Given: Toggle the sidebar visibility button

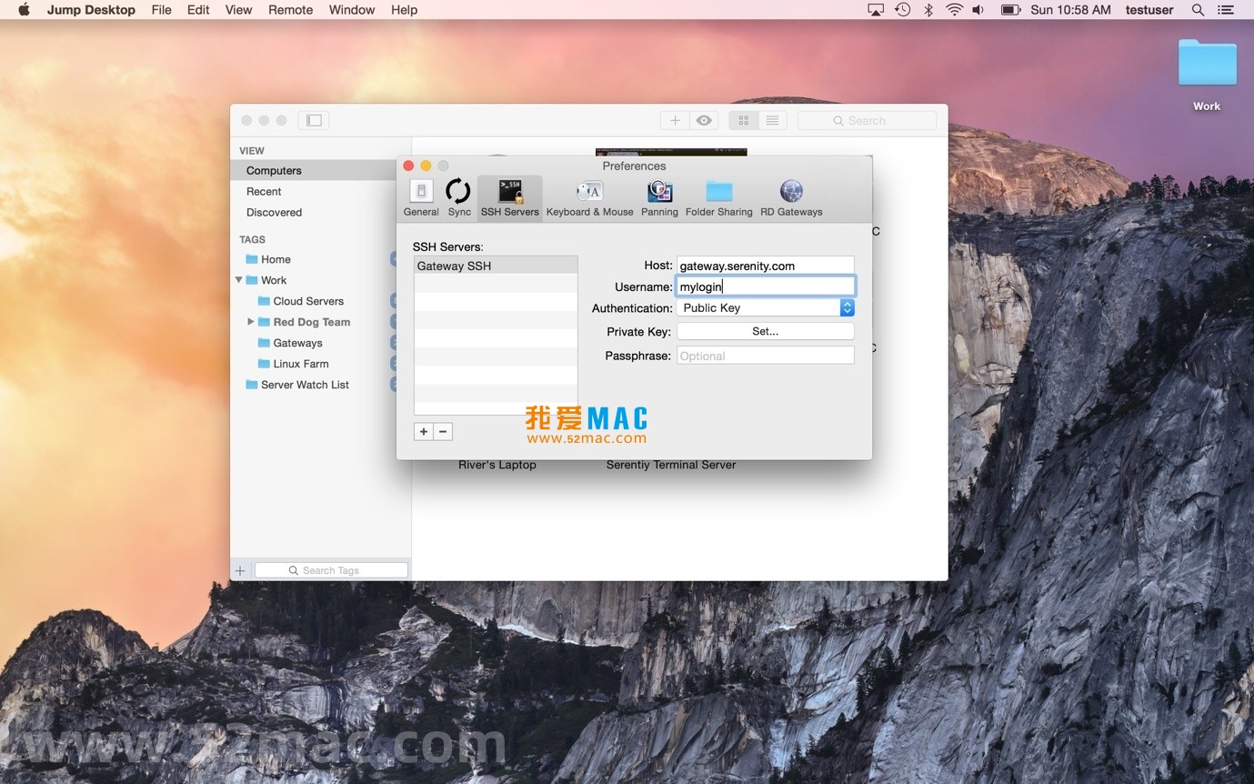Looking at the screenshot, I should tap(314, 120).
